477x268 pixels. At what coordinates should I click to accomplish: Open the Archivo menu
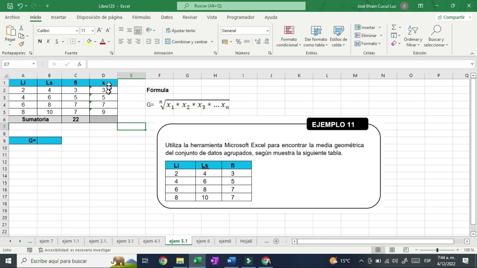click(x=12, y=17)
